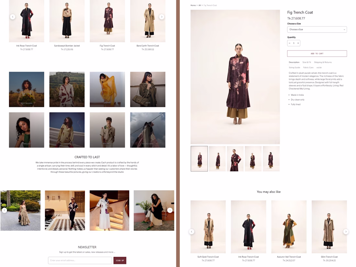Click the main Fig Trench Coat product image
The height and width of the screenshot is (267, 356).
235,77
